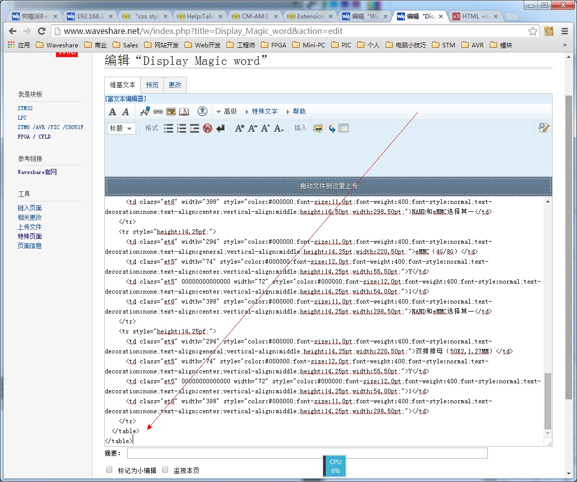The width and height of the screenshot is (577, 482).
Task: Reload the current page
Action: [x=41, y=31]
